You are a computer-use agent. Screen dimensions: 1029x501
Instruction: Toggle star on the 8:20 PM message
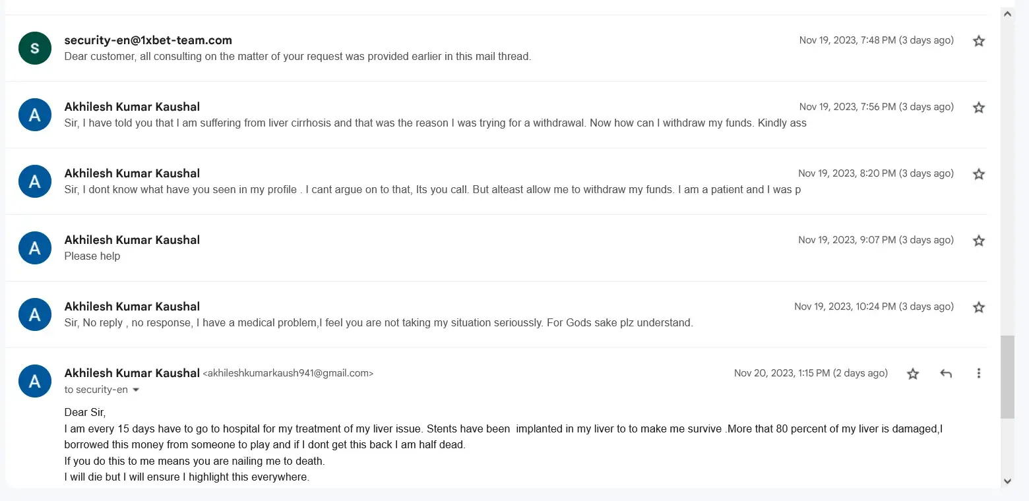(979, 174)
